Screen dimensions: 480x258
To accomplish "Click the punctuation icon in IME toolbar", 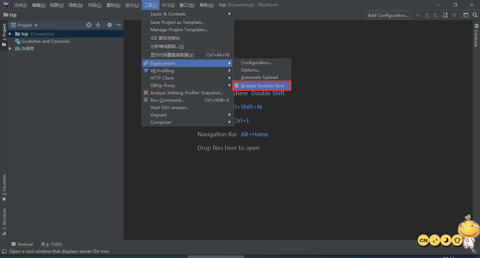I will click(x=435, y=240).
